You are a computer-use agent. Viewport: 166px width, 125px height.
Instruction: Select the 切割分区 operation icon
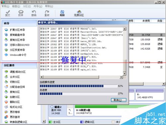pos(6,82)
